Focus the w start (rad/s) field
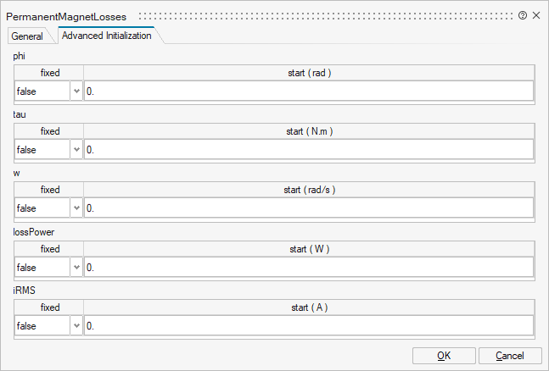The image size is (549, 371). (x=309, y=208)
